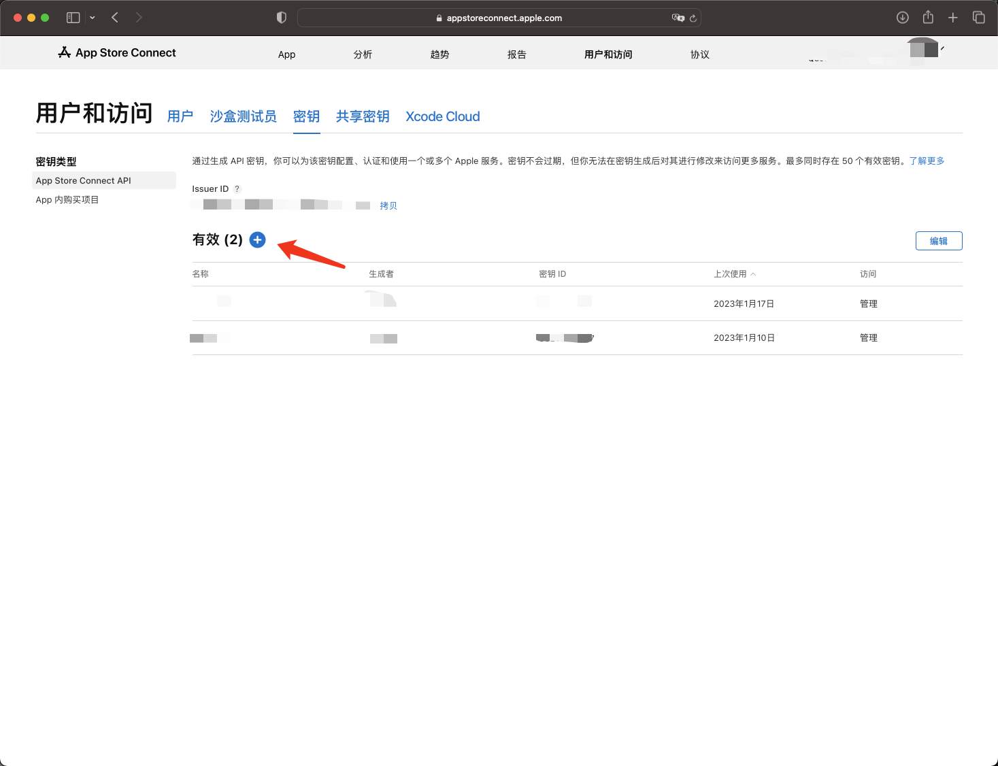Click the 了解更多 link
998x766 pixels.
927,161
